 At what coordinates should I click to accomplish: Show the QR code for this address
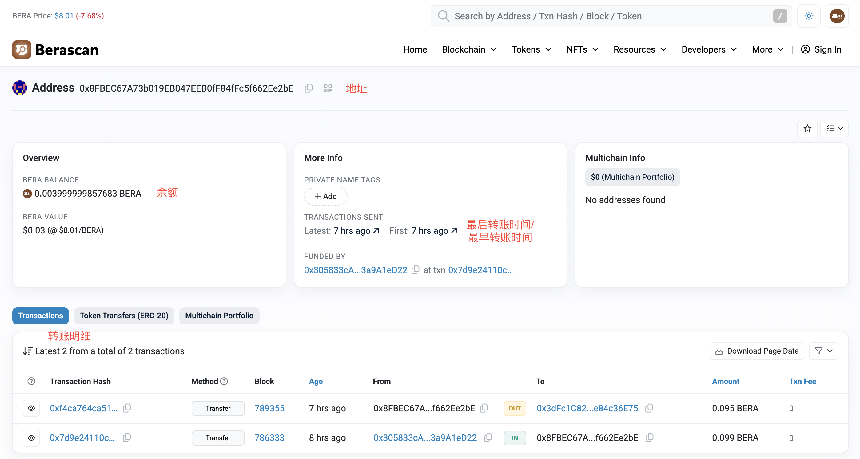click(328, 88)
